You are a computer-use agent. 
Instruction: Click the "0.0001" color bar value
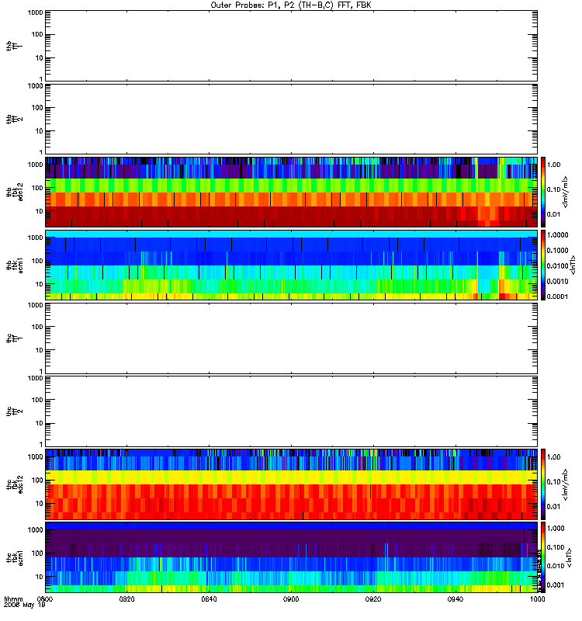coord(557,297)
